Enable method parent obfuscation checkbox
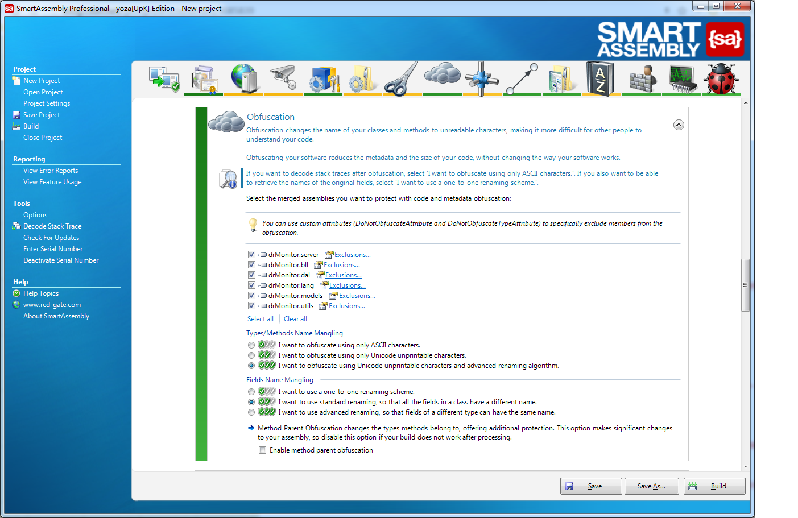The image size is (798, 518). 262,450
